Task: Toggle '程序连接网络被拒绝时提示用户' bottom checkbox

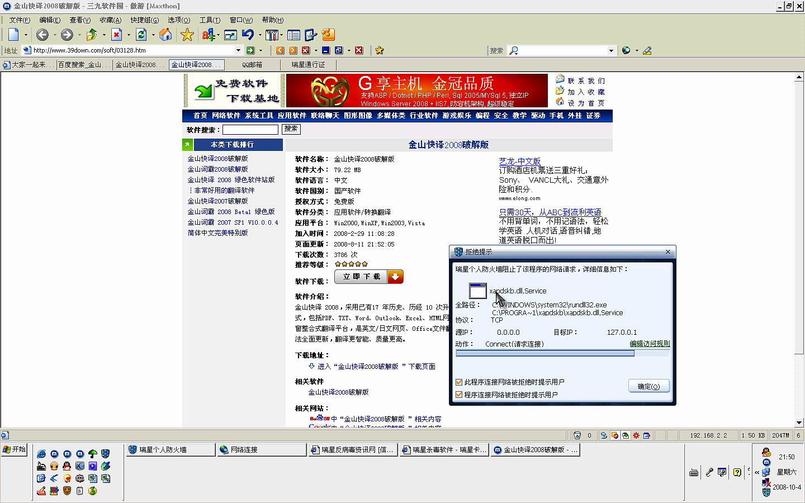Action: tap(459, 395)
